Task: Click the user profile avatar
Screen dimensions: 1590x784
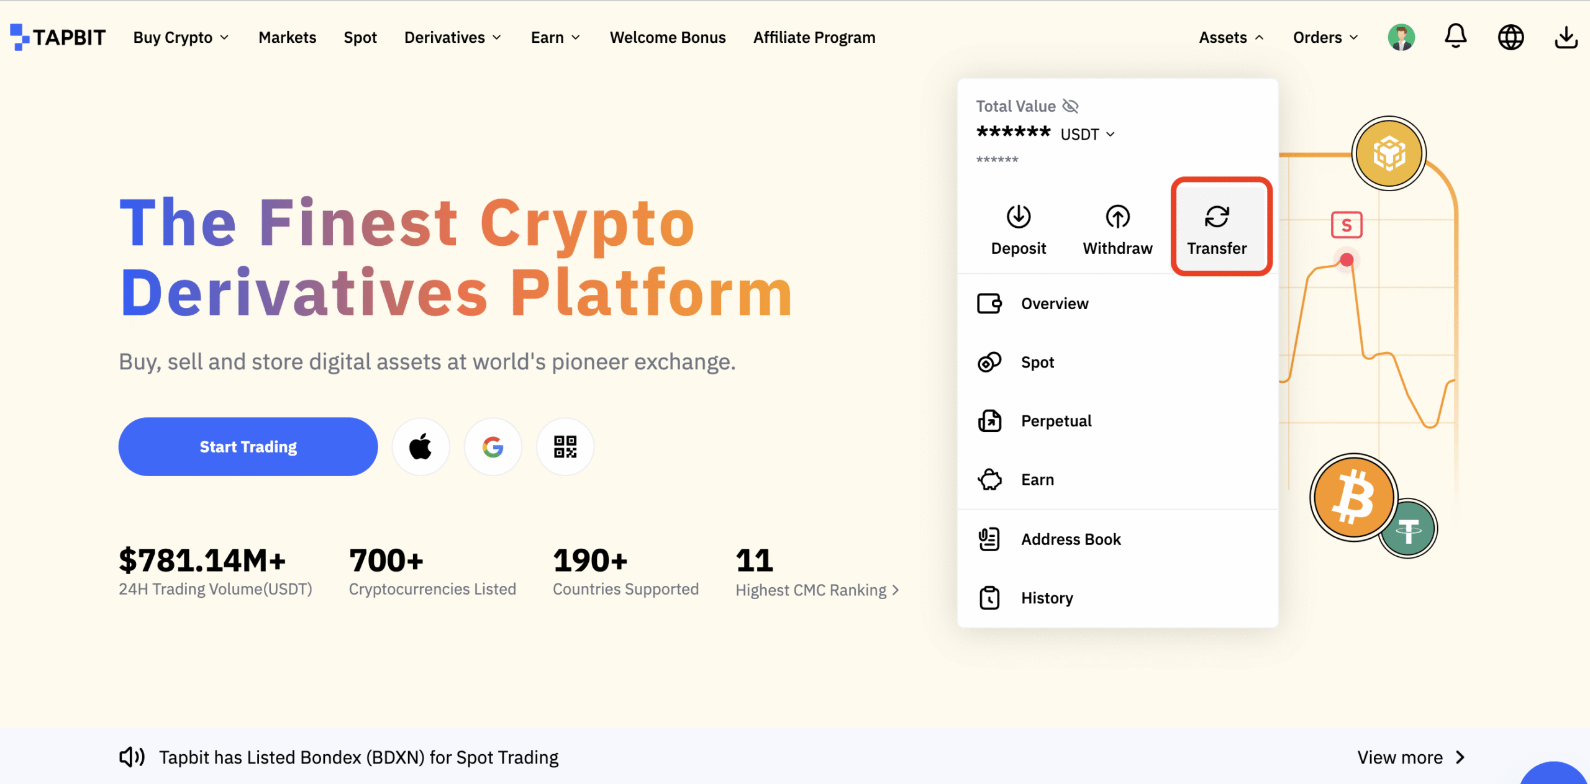Action: point(1401,37)
